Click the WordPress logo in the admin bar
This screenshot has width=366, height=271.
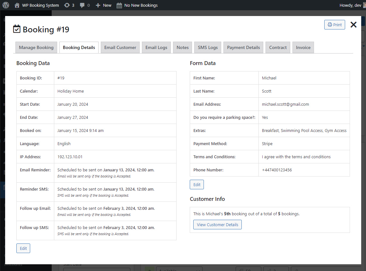pyautogui.click(x=5, y=5)
